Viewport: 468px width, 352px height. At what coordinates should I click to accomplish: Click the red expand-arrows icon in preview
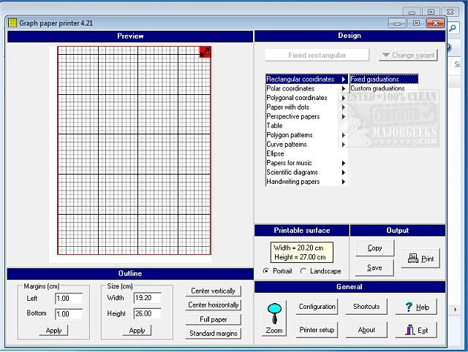[x=205, y=52]
